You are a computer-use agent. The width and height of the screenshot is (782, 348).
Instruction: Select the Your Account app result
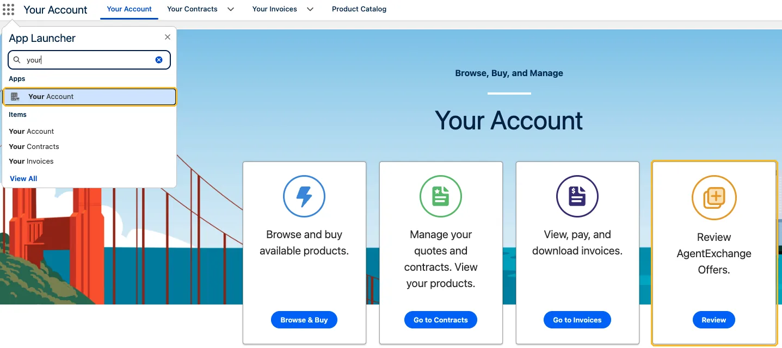coord(89,97)
